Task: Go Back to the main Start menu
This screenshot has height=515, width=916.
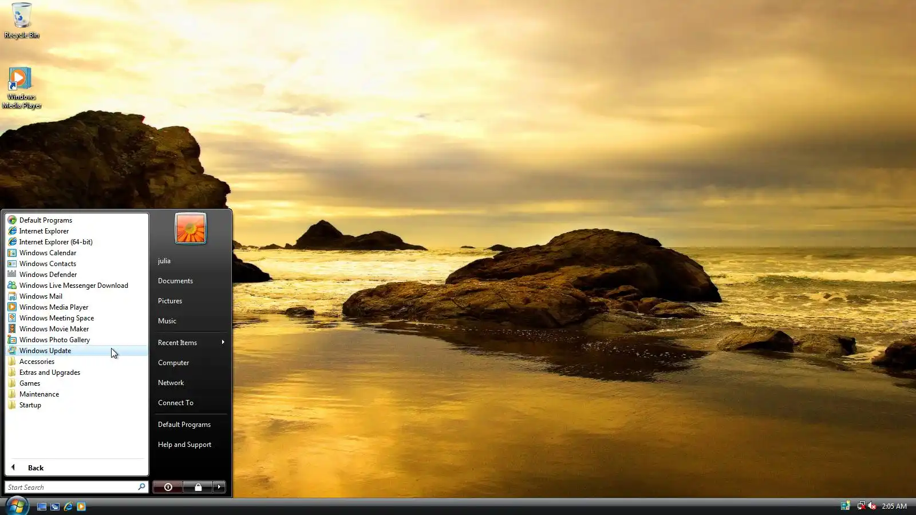Action: [77, 468]
